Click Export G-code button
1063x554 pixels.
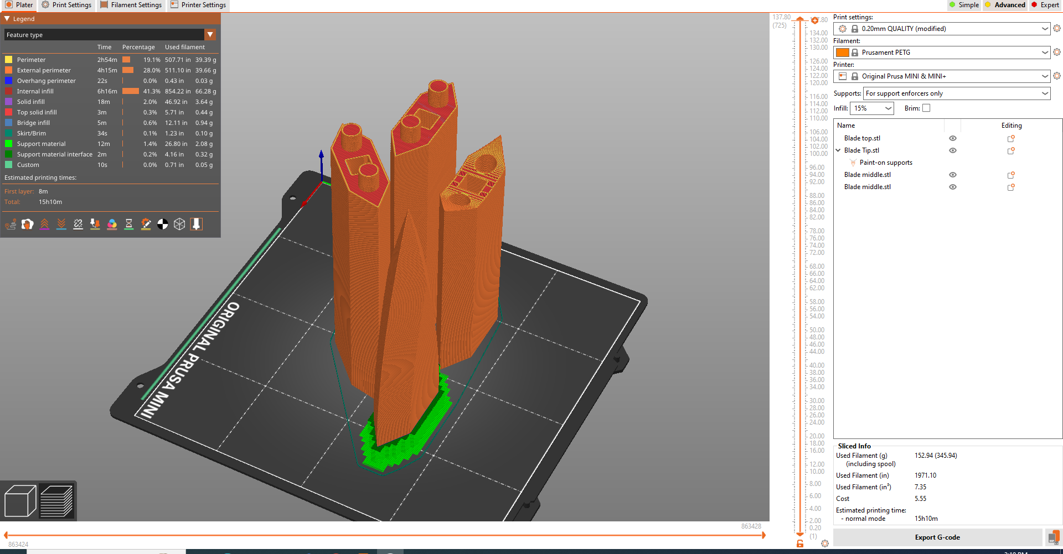click(x=937, y=537)
